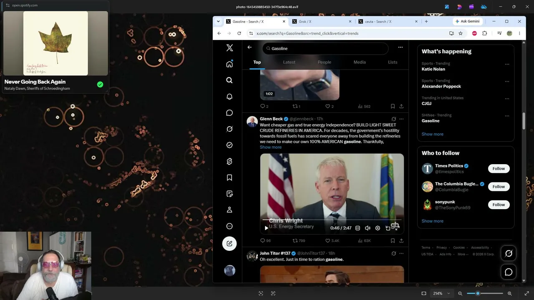Screen dimensions: 534x300
Task: Open X Notifications bell icon
Action: pos(229,97)
